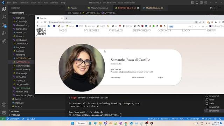The width and height of the screenshot is (224, 126).
Task: Click Explorer more actions ellipsis
Action: point(62,8)
